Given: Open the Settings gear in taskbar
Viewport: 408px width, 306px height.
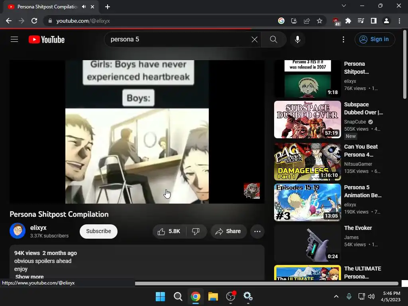Looking at the screenshot, I should point(248,296).
